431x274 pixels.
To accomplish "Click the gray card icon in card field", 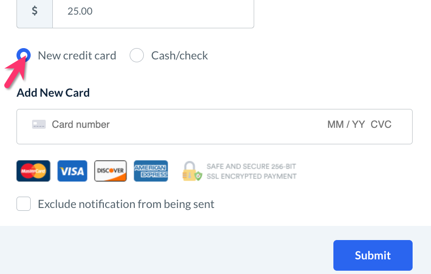I will pos(39,125).
